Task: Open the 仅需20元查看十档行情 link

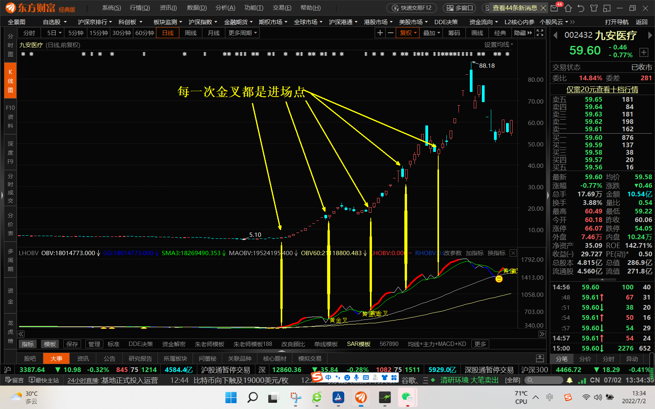Action: (602, 90)
